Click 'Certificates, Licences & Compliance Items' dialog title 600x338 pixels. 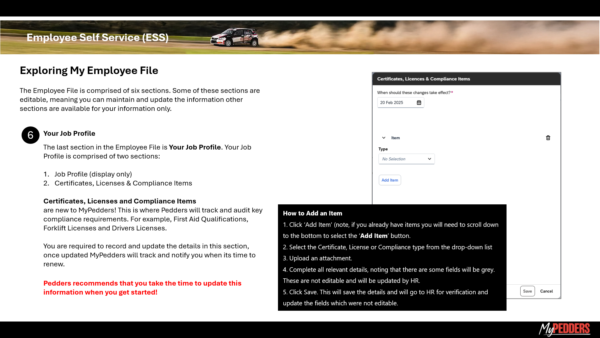coord(424,79)
